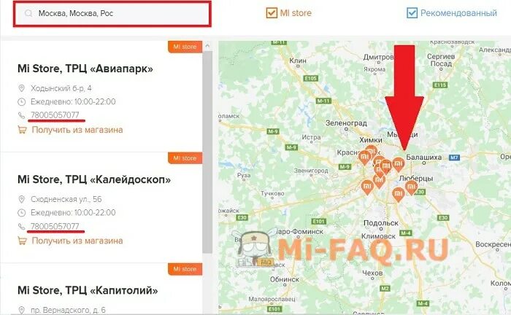The width and height of the screenshot is (511, 315).
Task: Select the Mi map marker near Красногорск
Action: coord(364,158)
